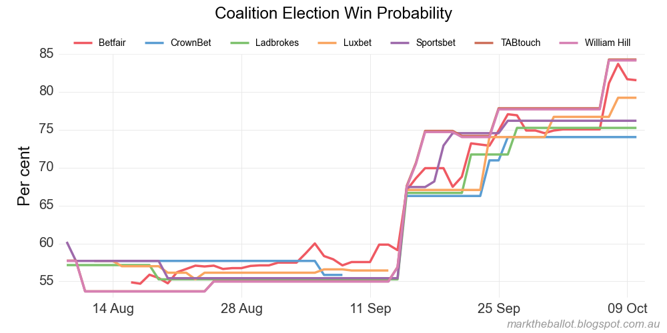The image size is (667, 333).
Task: Click the Ladbrokes green legend line swatch
Action: (x=239, y=43)
